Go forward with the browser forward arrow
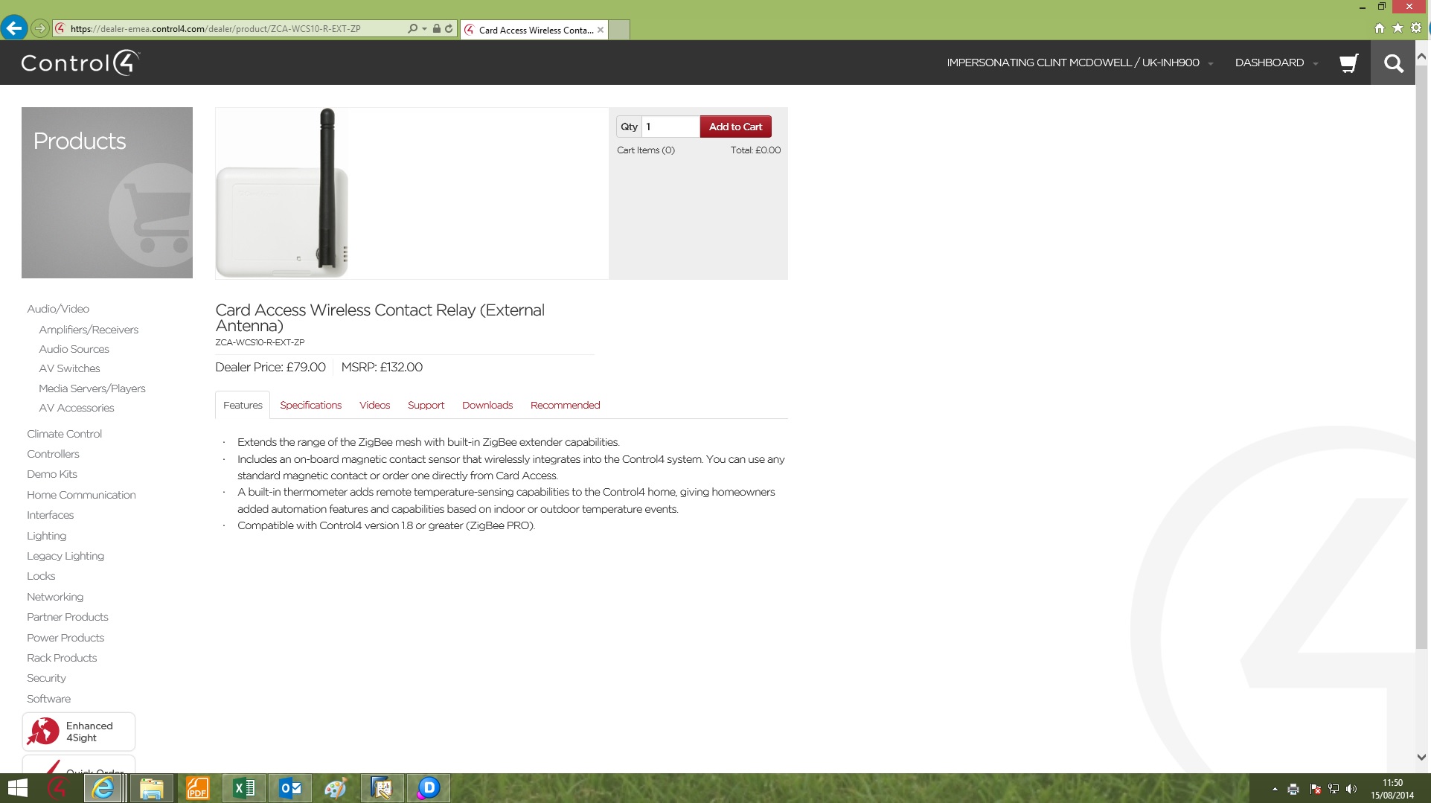 coord(40,28)
